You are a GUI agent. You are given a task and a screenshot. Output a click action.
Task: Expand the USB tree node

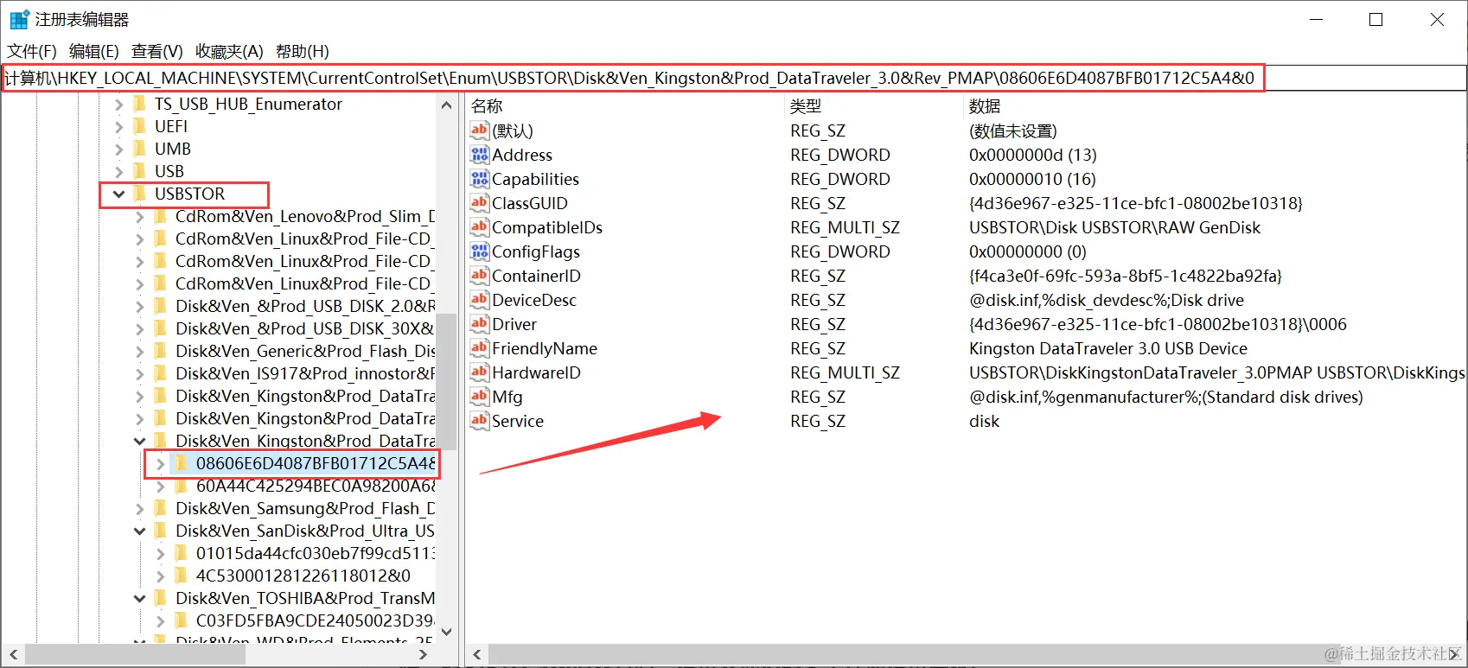pyautogui.click(x=119, y=171)
